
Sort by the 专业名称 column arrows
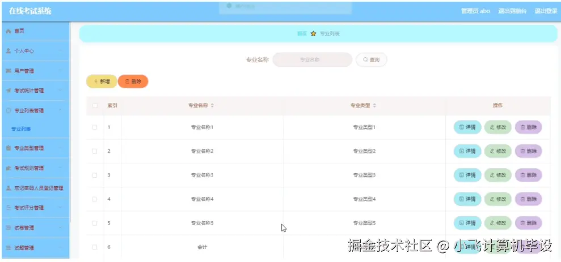[x=212, y=106]
